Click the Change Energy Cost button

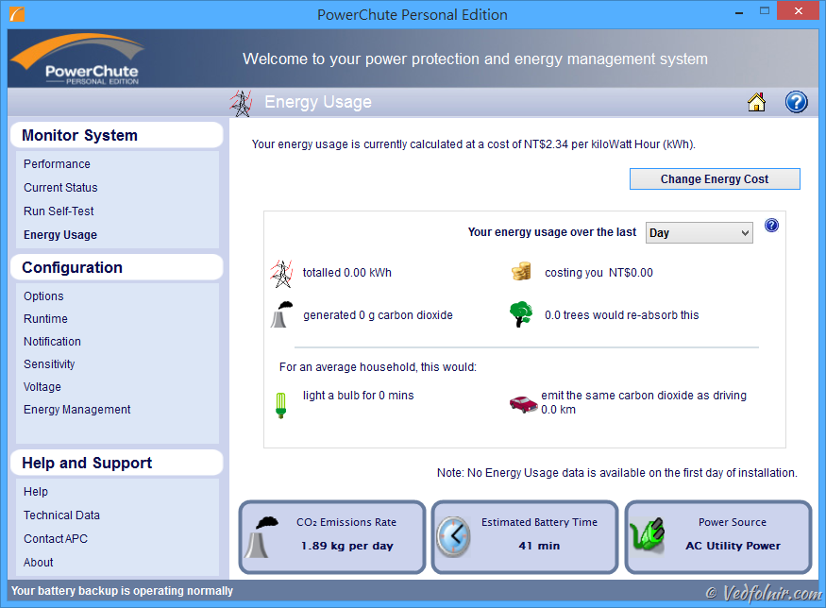click(715, 179)
